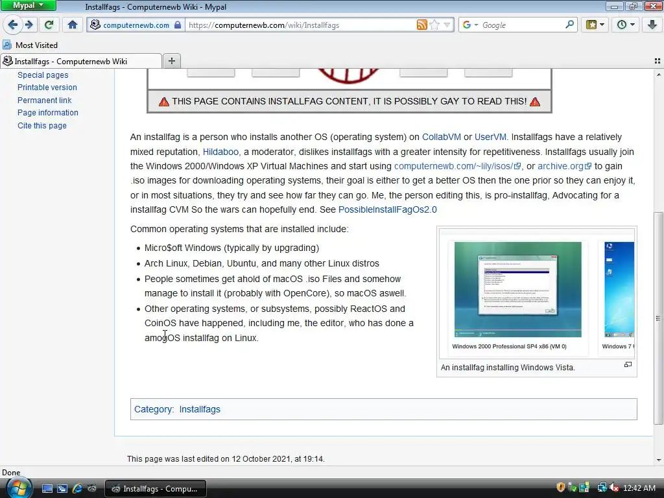Open the Printable version link

point(47,88)
